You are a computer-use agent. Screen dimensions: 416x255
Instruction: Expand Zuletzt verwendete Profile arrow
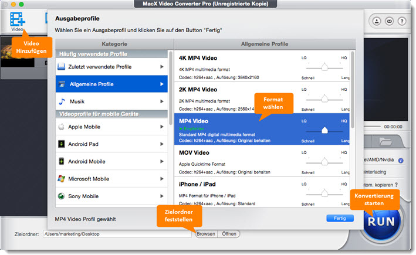[x=161, y=66]
